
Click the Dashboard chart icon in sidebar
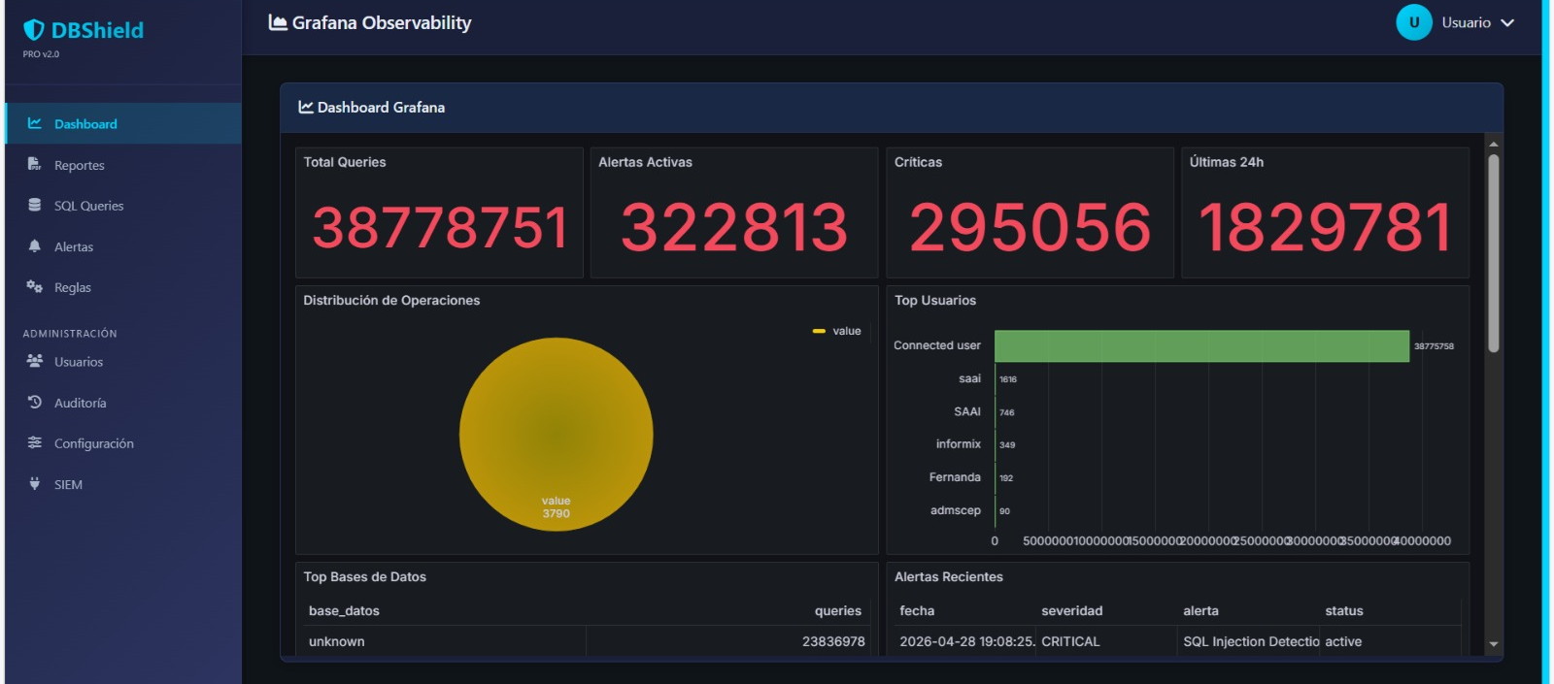point(35,123)
